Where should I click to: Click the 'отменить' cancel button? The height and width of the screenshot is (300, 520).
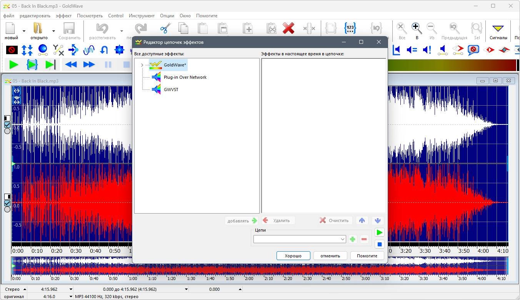(330, 256)
